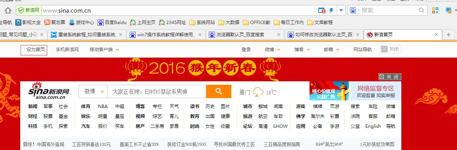Open the Baidu search engine selector

(354, 11)
